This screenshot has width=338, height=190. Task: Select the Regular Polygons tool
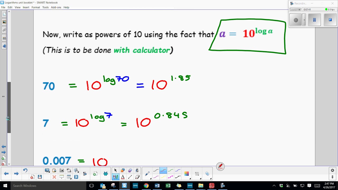pos(130,170)
